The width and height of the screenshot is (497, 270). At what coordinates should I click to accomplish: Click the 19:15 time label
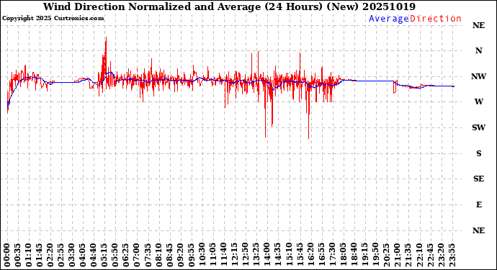pos(364,256)
